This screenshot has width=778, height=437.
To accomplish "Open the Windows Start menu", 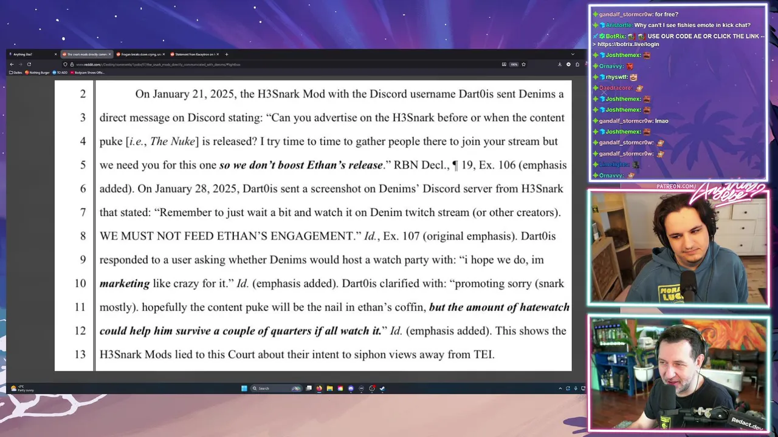I will 244,388.
